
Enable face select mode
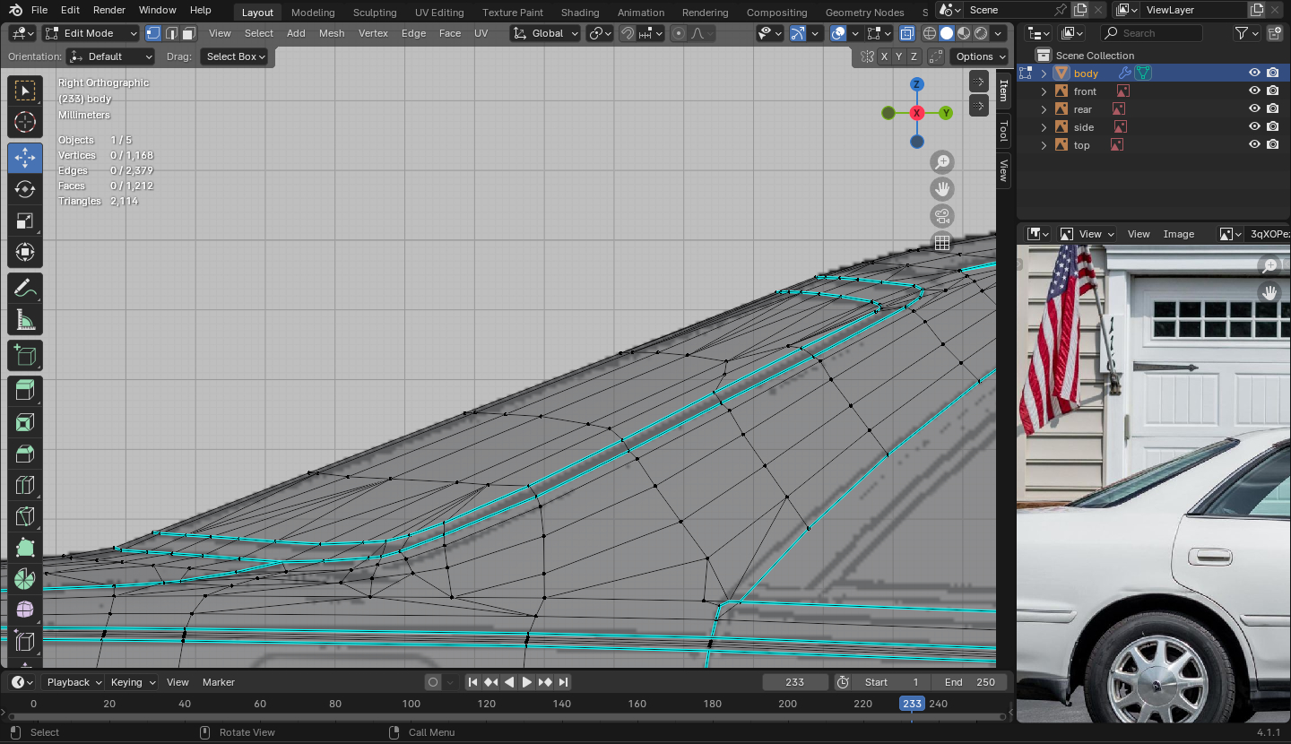pyautogui.click(x=188, y=33)
